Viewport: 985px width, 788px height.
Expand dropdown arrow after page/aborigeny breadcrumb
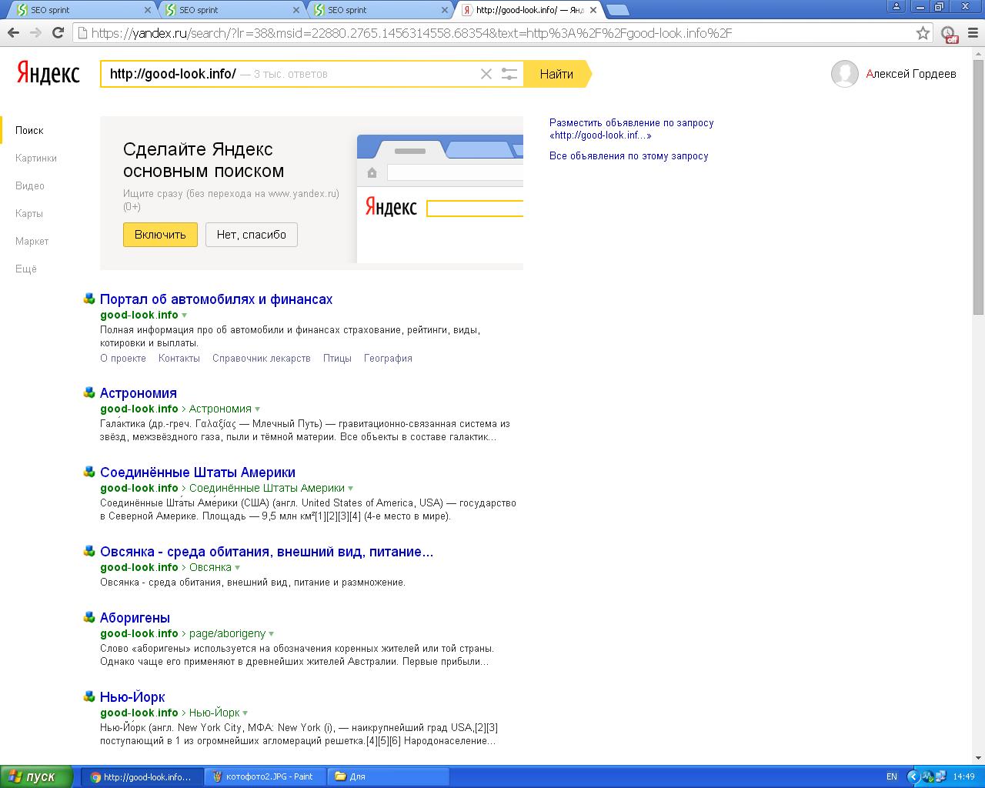click(x=271, y=634)
